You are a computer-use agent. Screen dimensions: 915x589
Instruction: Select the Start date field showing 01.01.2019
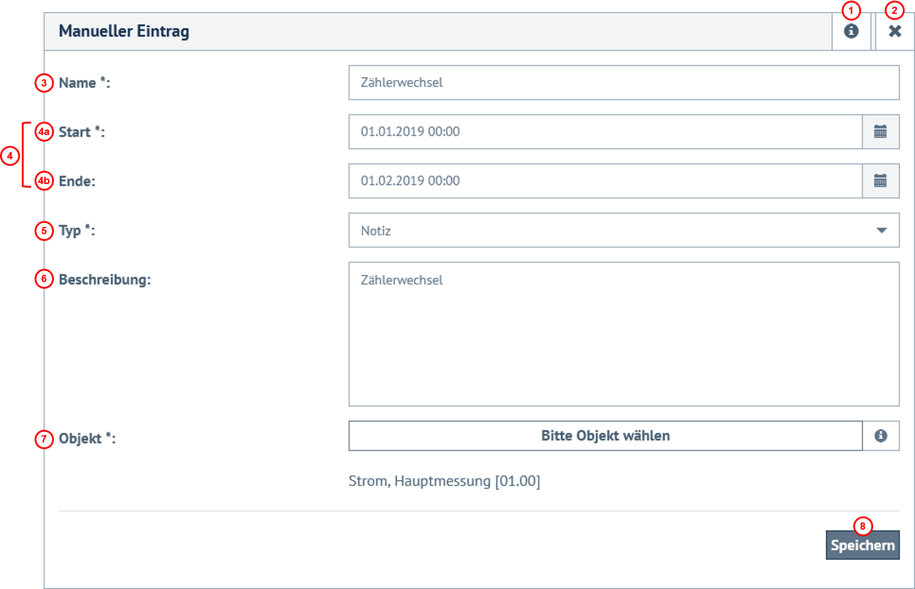click(x=605, y=132)
